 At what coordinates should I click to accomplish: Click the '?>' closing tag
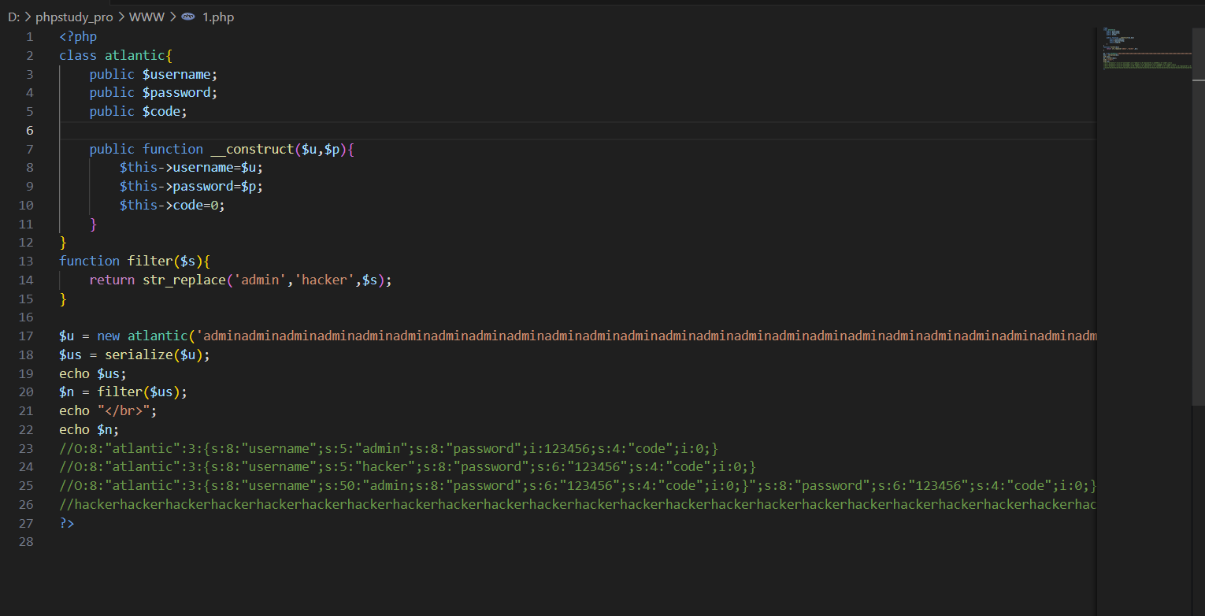click(67, 523)
